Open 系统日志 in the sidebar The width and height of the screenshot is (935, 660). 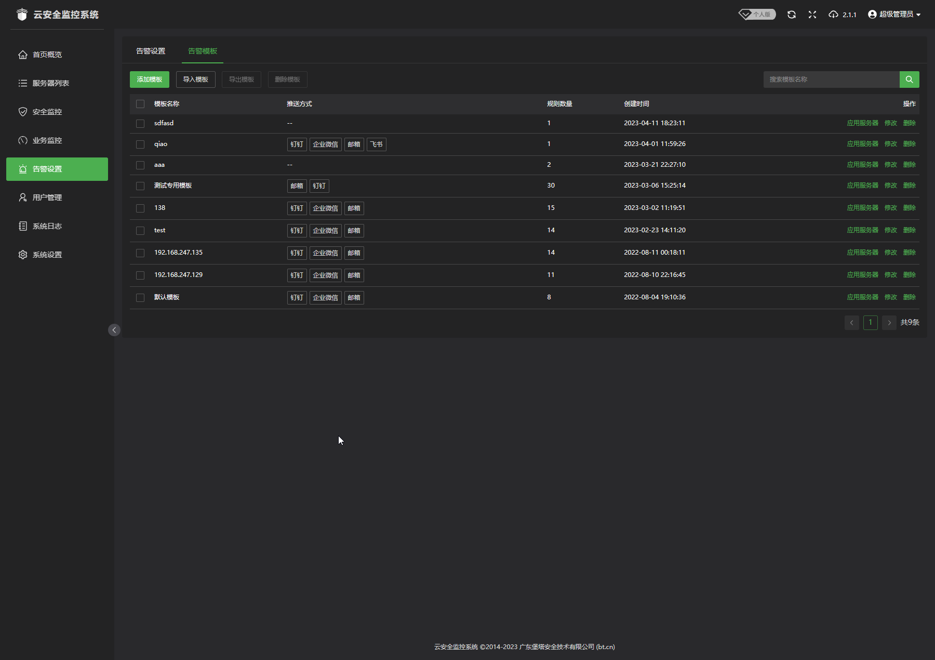pos(47,226)
